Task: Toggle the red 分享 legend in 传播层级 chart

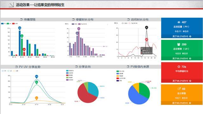Action: coord(15,24)
